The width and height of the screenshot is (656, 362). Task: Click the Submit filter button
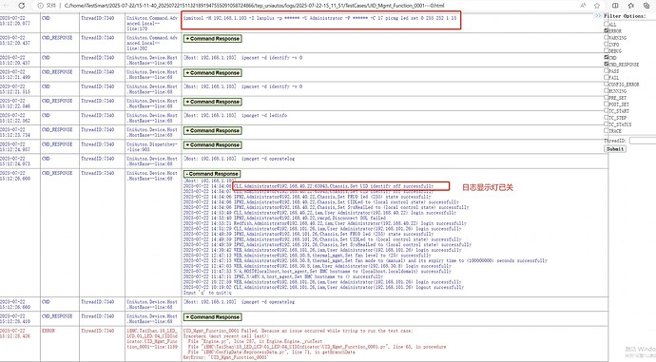click(615, 149)
